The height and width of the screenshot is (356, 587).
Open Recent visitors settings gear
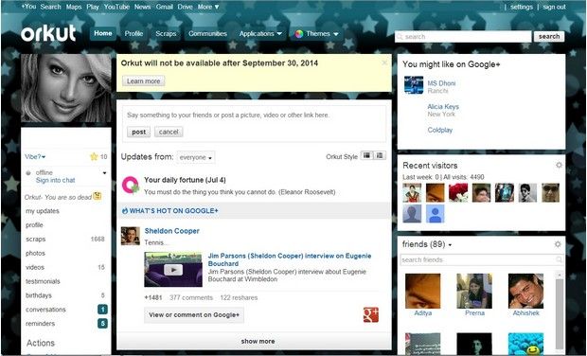(559, 165)
